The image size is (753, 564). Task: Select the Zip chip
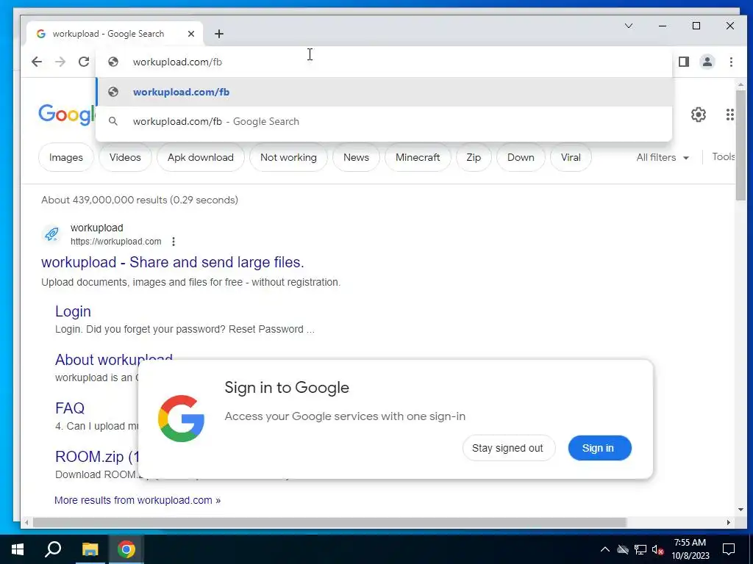474,157
